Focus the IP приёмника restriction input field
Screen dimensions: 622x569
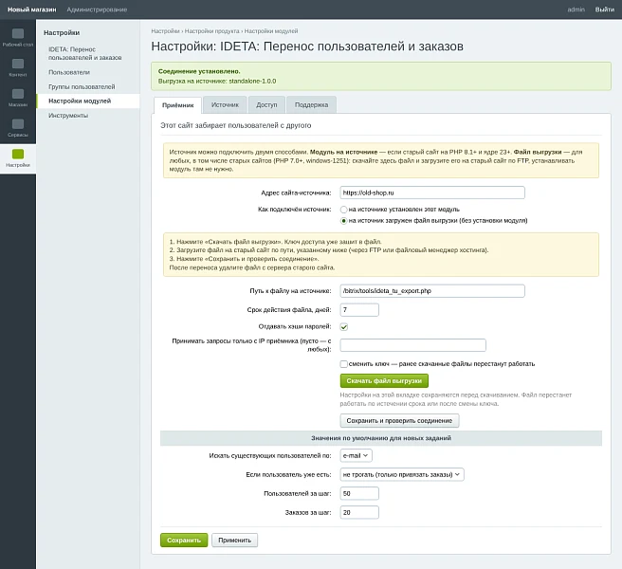413,345
